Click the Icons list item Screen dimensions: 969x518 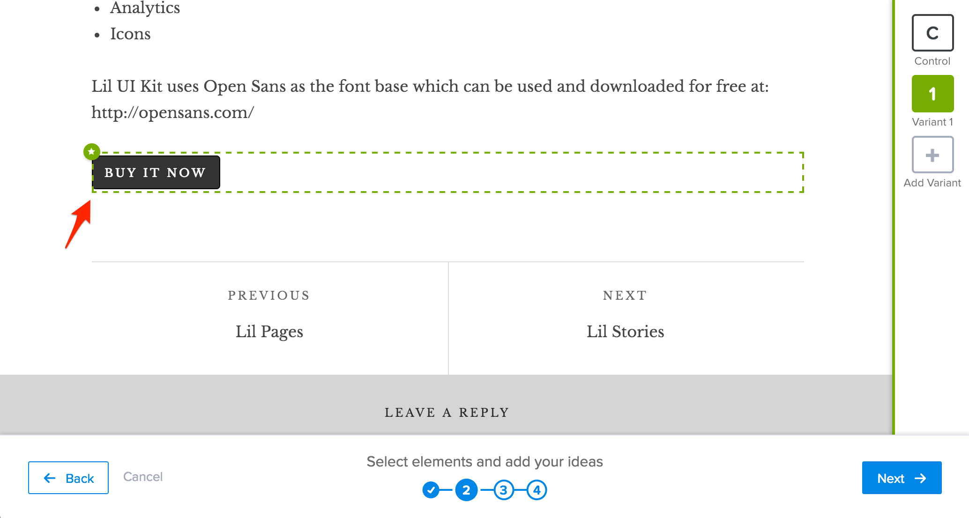pos(130,34)
